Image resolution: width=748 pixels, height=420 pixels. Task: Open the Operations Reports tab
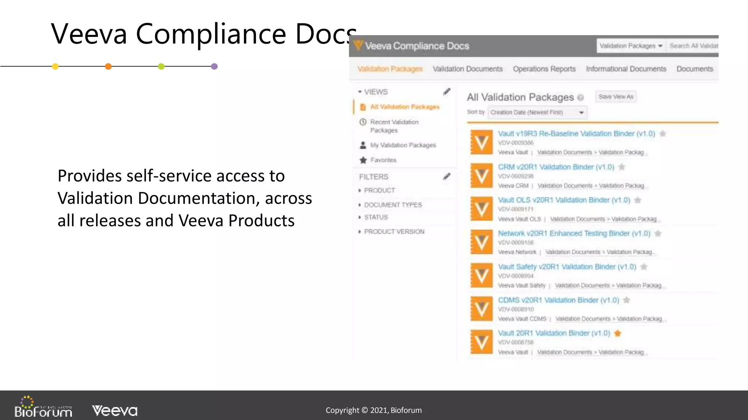(x=544, y=69)
